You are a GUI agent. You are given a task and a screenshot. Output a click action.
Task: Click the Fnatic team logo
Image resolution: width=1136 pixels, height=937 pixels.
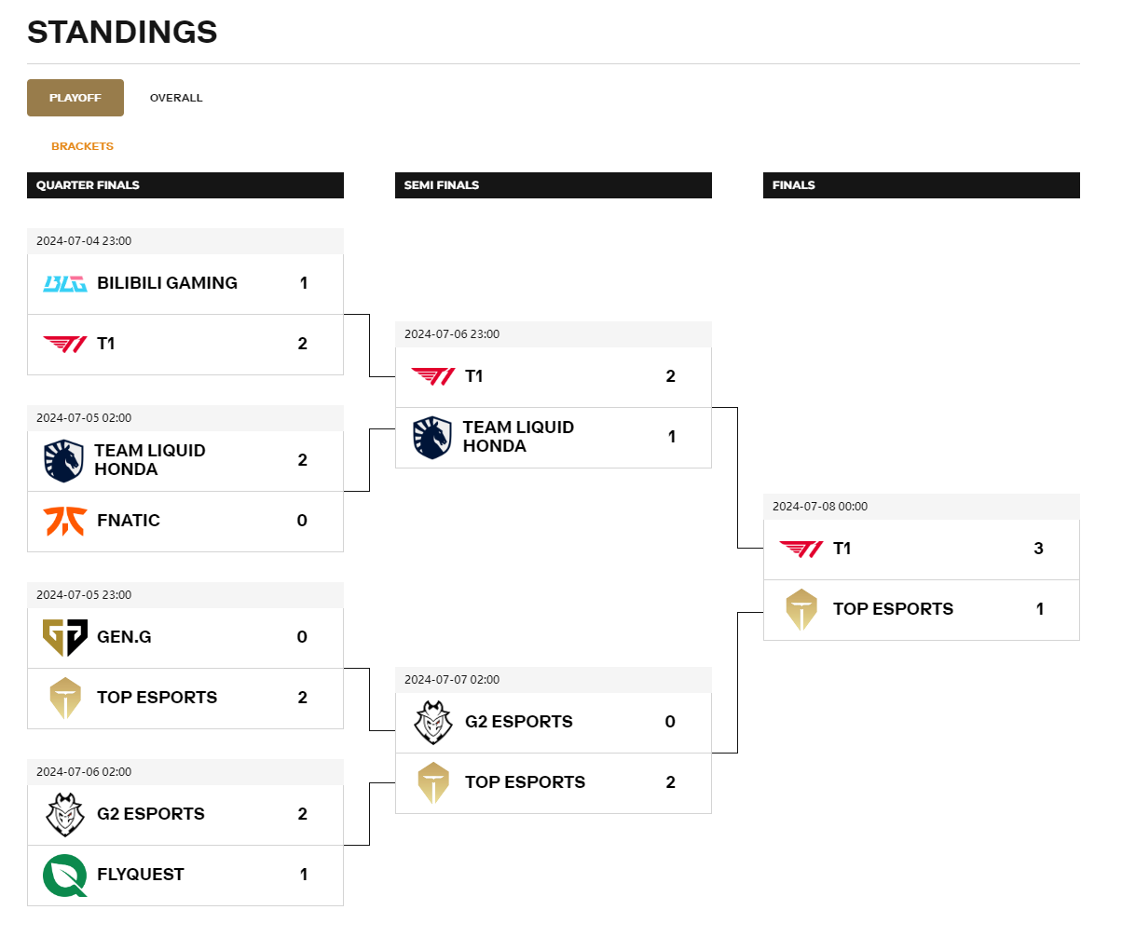(65, 521)
